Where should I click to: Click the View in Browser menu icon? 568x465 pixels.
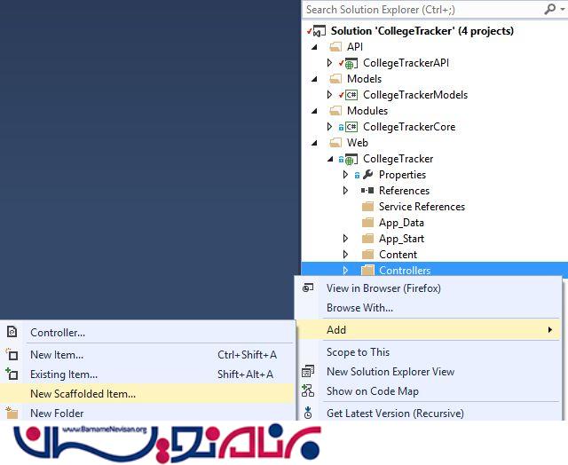308,288
